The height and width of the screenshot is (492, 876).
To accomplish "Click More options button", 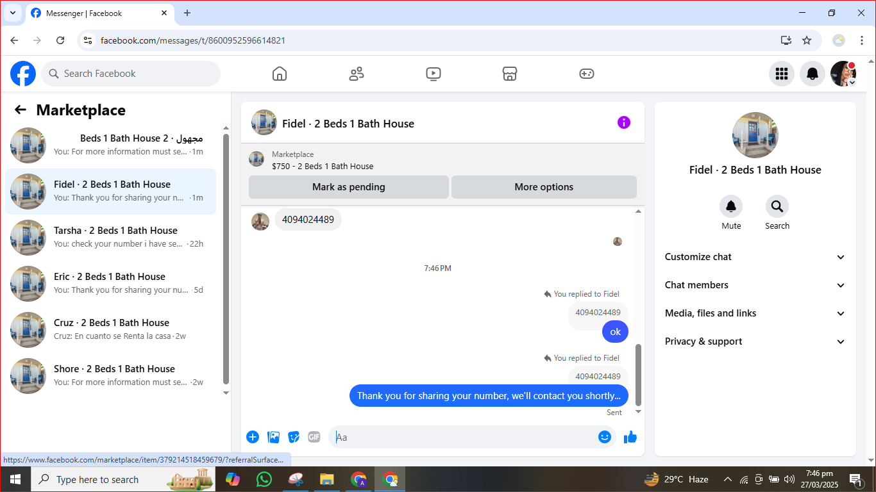I will (544, 187).
